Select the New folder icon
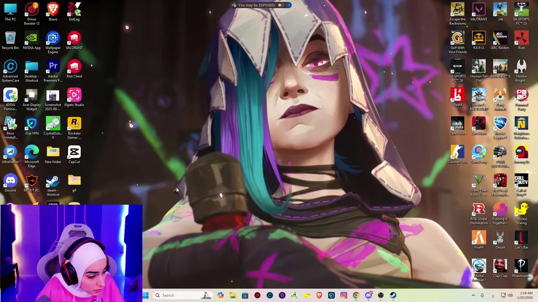 (53, 154)
